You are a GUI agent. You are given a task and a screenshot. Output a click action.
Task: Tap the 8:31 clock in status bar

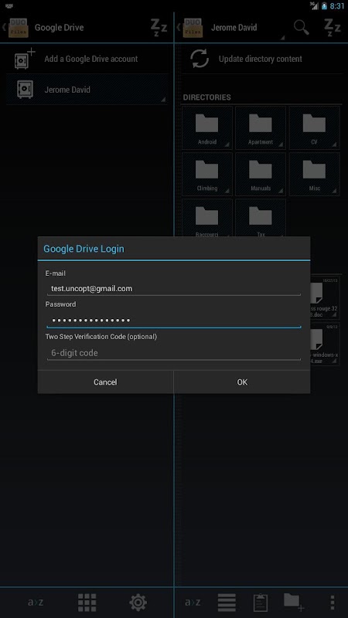337,6
